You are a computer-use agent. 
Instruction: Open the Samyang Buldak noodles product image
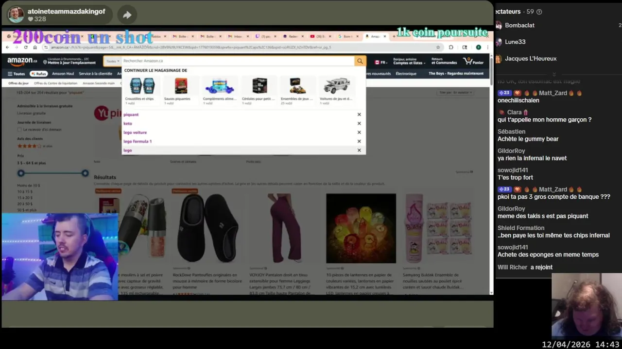point(438,228)
